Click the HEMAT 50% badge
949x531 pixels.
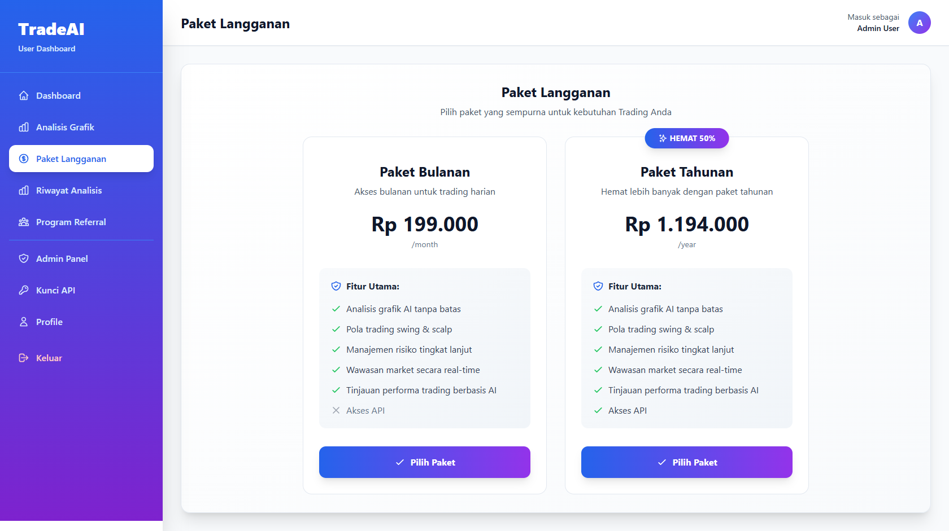[x=686, y=138]
